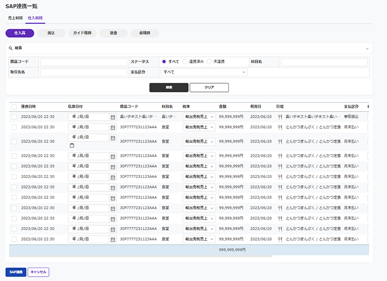Click fork-and-knife icon in second row's 行程
Screen dimensions: 387x281
[280, 127]
